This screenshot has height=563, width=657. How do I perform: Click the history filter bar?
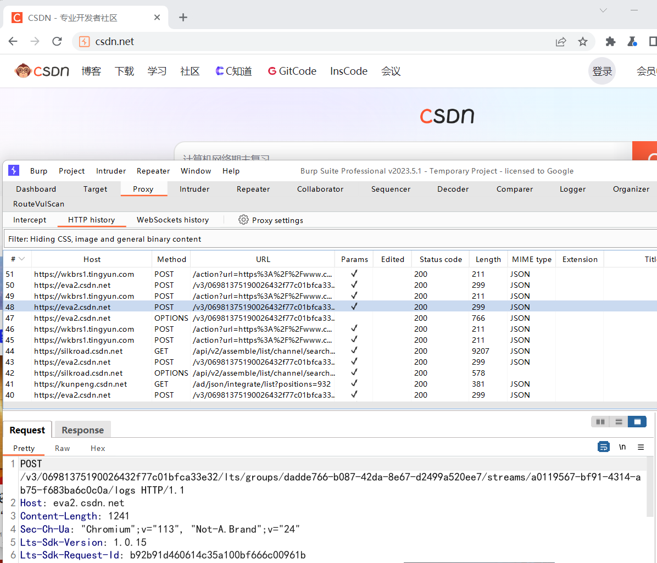pyautogui.click(x=330, y=239)
